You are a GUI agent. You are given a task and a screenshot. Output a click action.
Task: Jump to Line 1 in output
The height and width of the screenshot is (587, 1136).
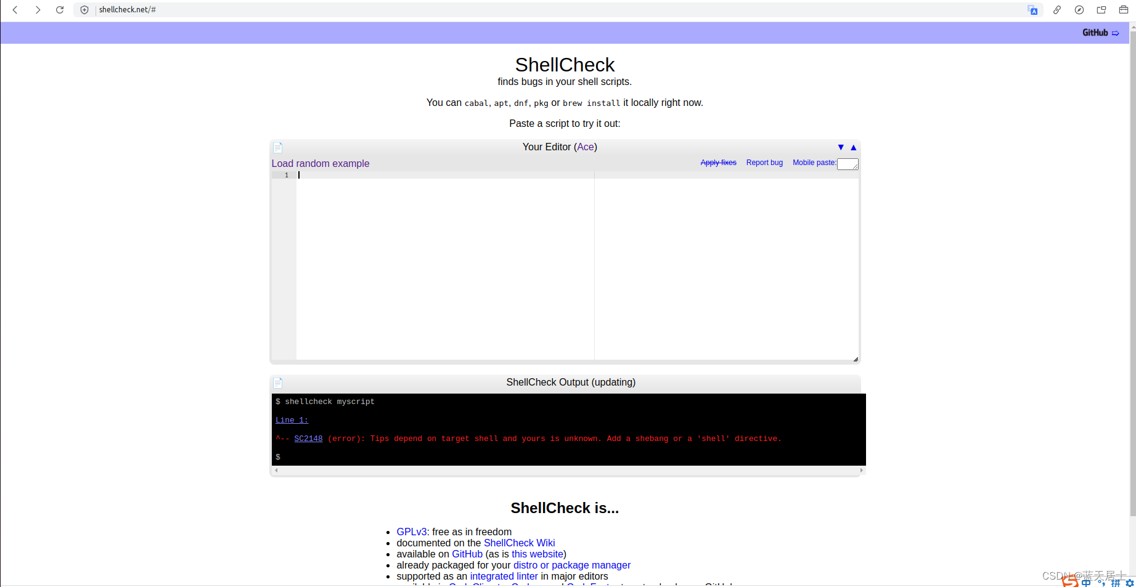(x=292, y=420)
